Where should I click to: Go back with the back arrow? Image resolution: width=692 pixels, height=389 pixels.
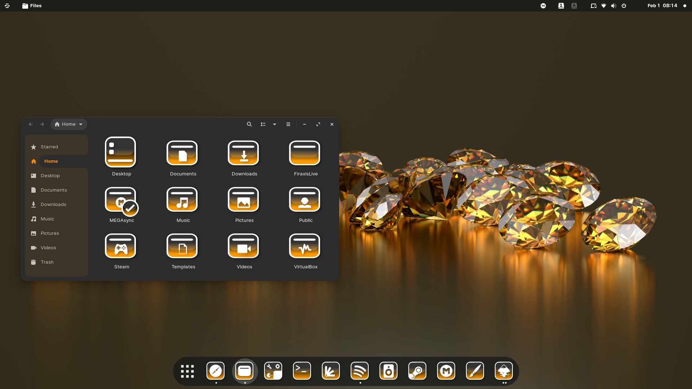tap(31, 124)
